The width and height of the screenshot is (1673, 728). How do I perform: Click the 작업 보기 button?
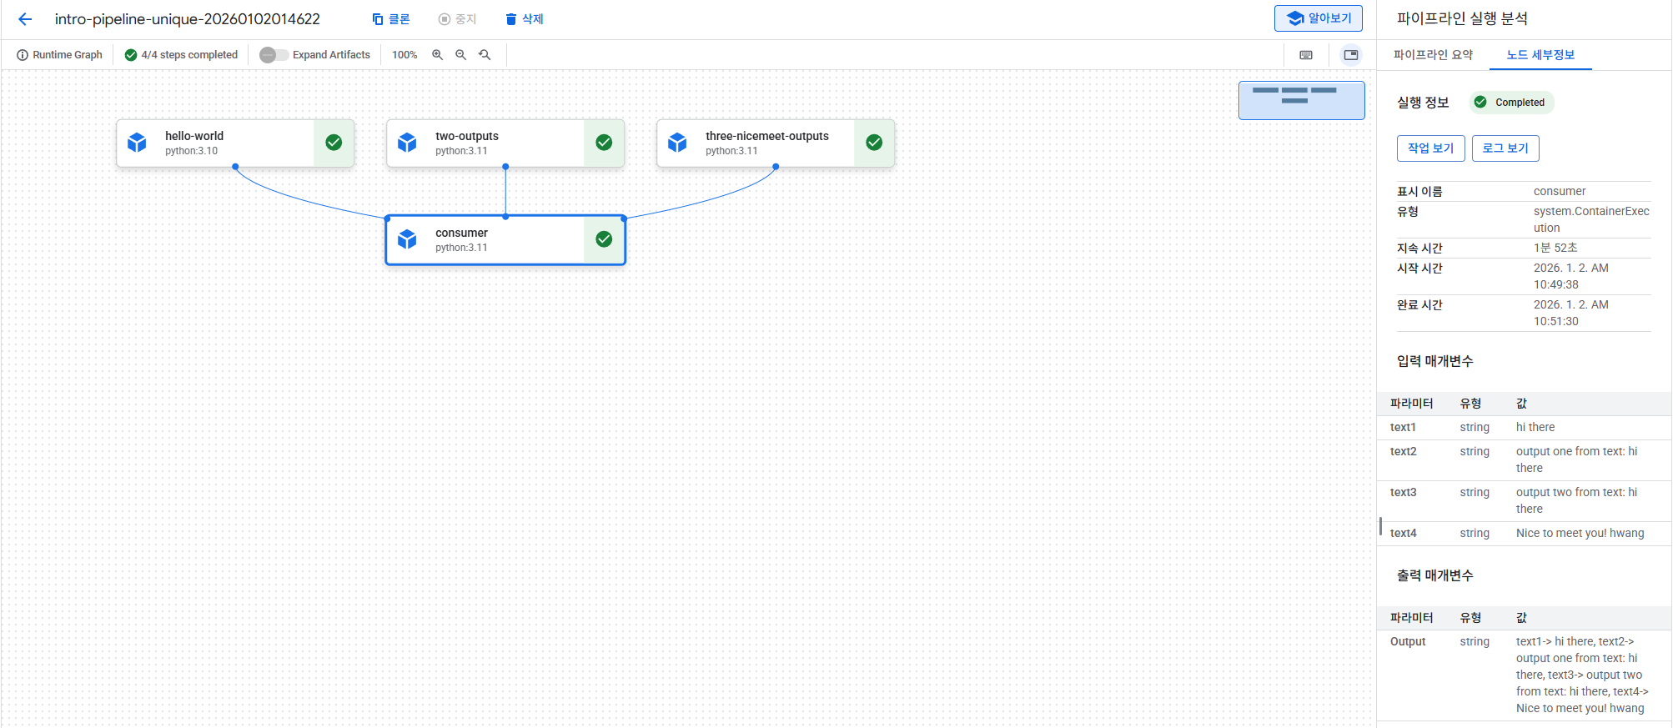tap(1430, 148)
